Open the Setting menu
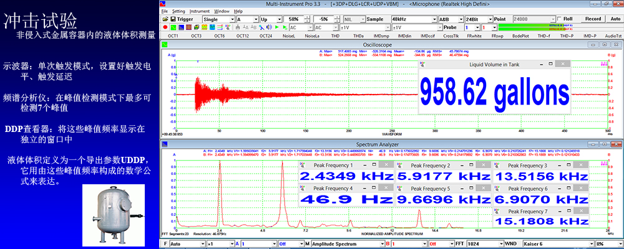 coord(178,11)
